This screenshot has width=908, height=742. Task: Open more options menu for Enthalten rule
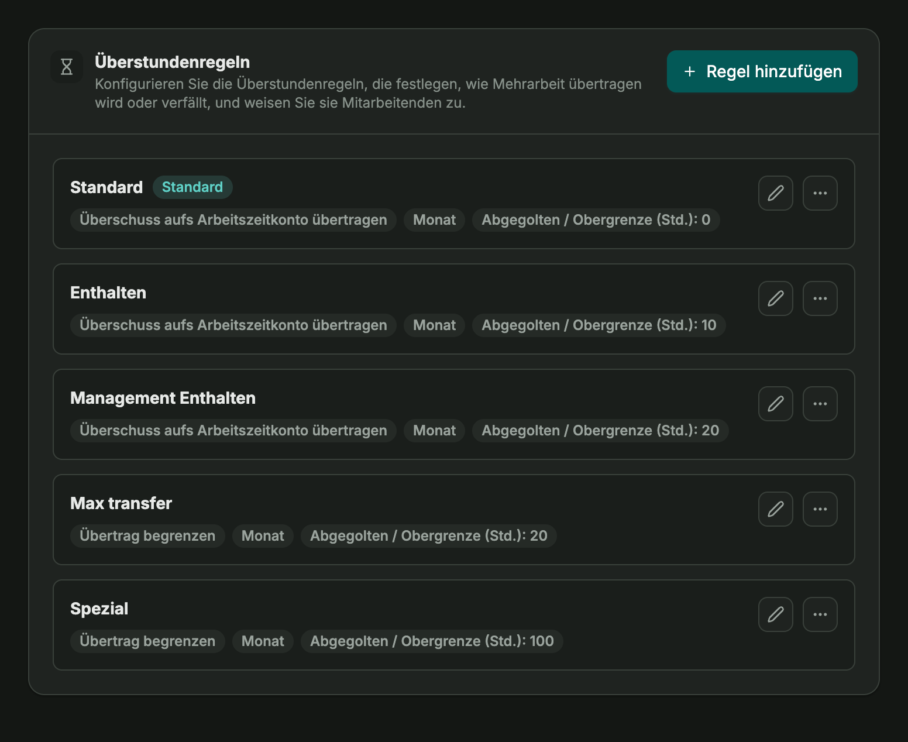(x=820, y=298)
